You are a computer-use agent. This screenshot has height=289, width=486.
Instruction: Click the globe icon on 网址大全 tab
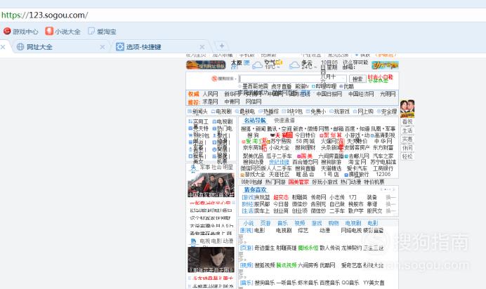tap(20, 47)
